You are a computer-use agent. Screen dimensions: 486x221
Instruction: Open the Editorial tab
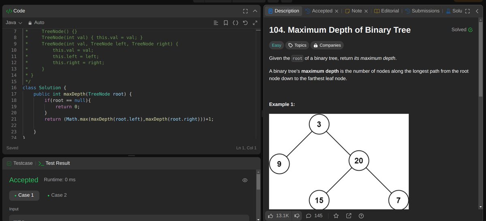click(x=387, y=11)
